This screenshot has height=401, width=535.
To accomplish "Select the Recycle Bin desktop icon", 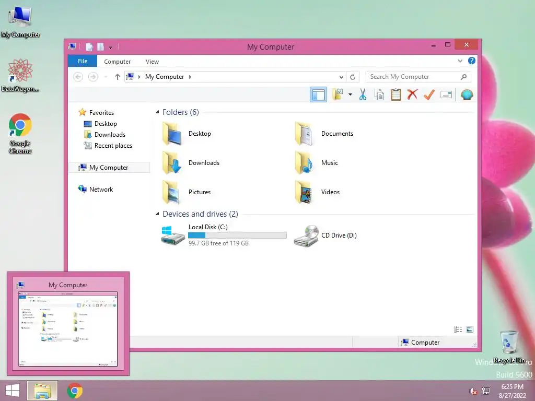I will (509, 347).
